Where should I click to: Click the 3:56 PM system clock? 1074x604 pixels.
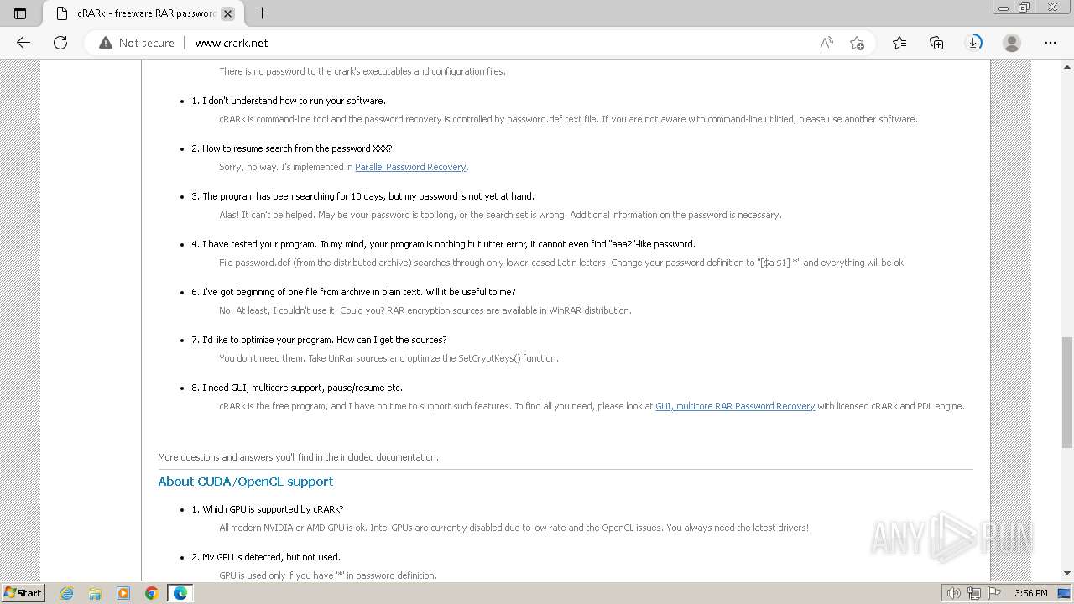tap(1030, 593)
